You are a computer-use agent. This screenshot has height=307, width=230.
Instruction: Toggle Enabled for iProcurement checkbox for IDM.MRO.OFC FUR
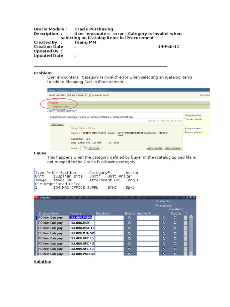tap(164, 243)
